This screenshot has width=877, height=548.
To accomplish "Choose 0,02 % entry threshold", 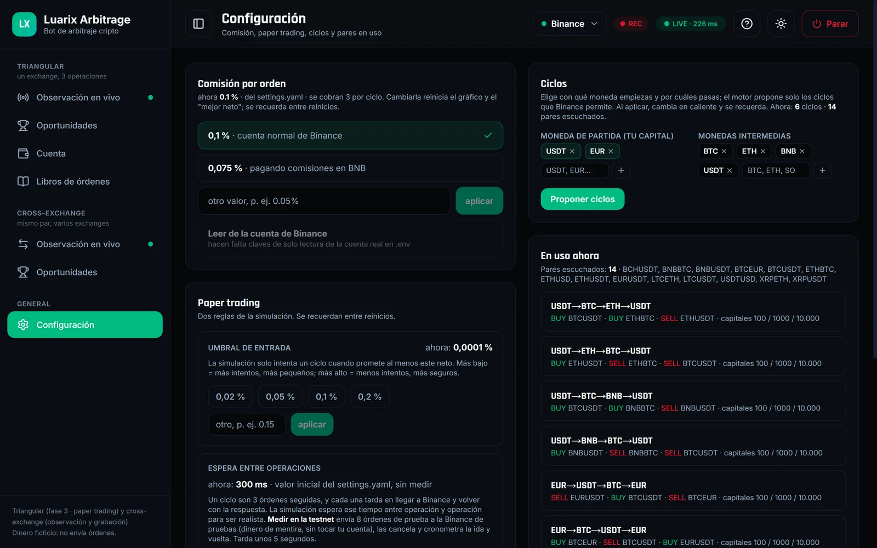I will [x=230, y=397].
